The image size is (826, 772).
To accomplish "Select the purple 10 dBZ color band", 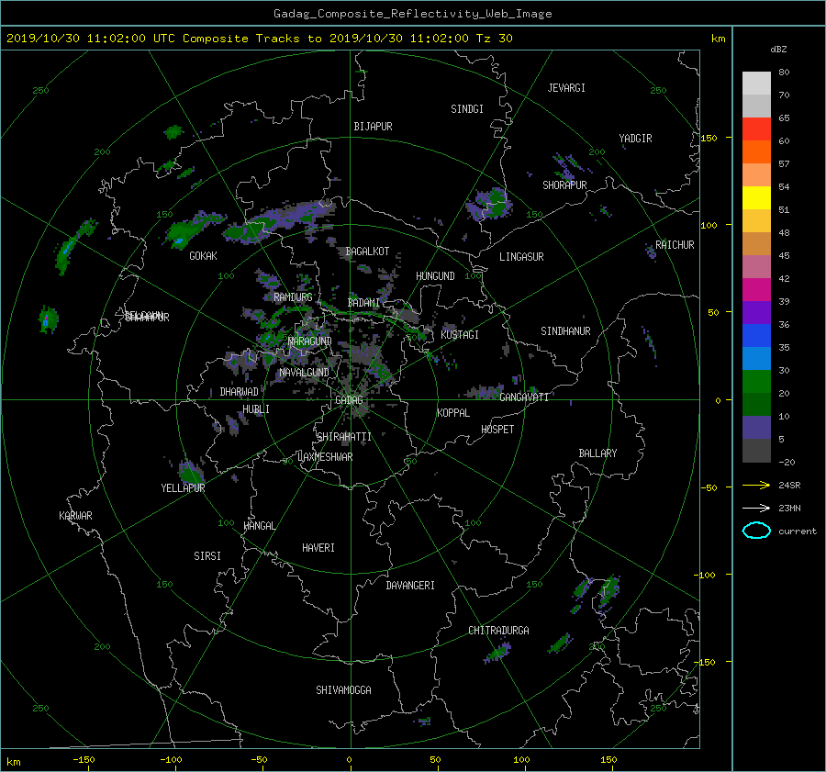I will coord(756,427).
